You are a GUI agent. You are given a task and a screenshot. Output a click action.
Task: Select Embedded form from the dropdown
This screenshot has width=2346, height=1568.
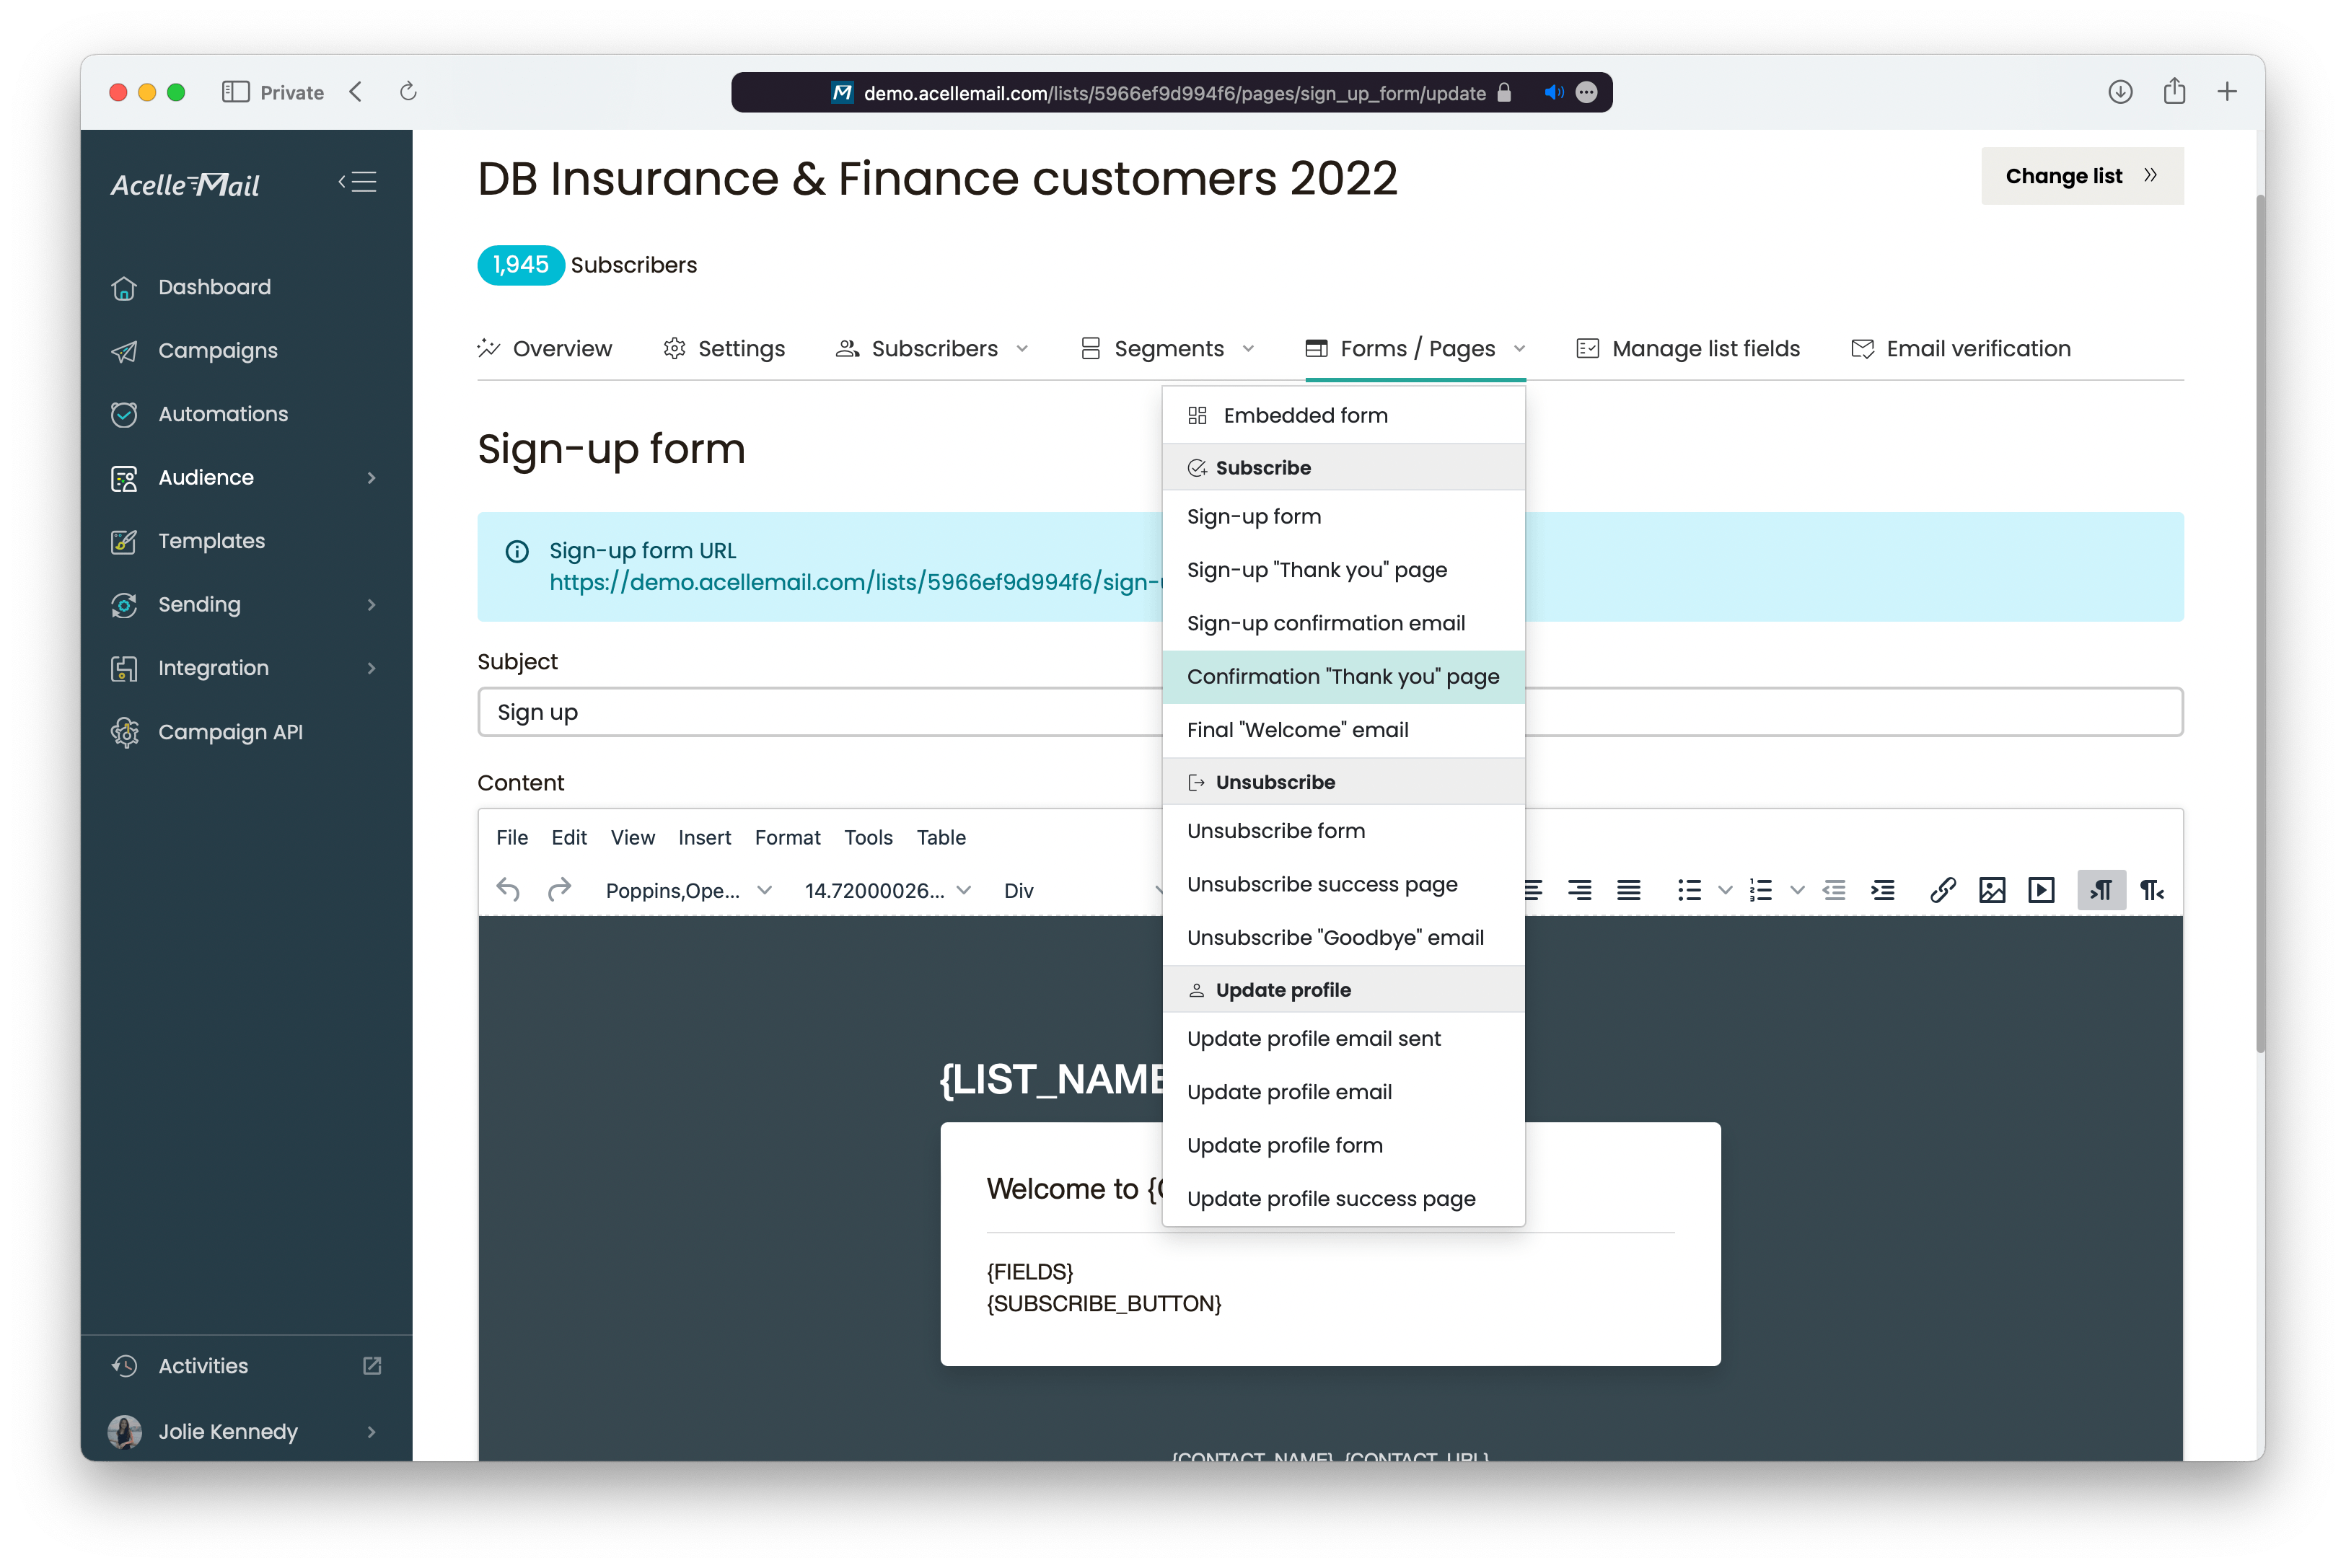tap(1343, 415)
